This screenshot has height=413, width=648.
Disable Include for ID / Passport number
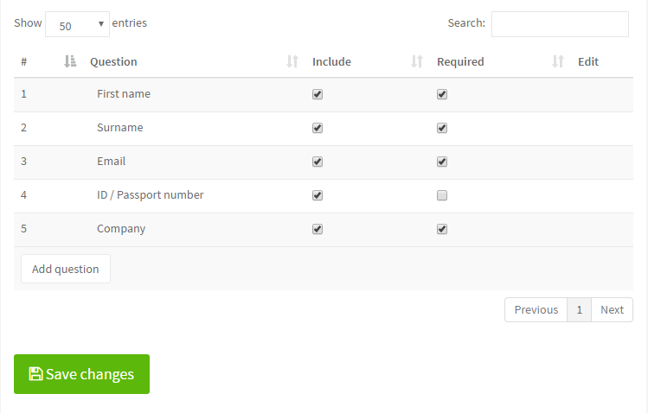point(318,195)
